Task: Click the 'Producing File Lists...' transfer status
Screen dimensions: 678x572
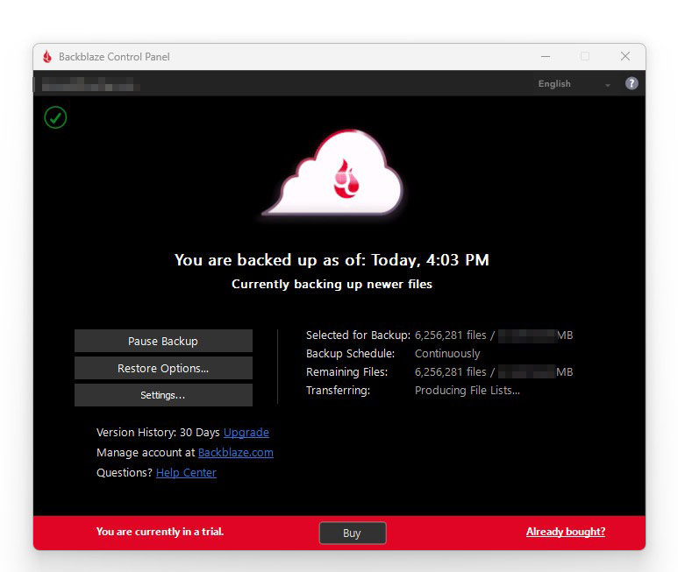Action: pos(467,391)
